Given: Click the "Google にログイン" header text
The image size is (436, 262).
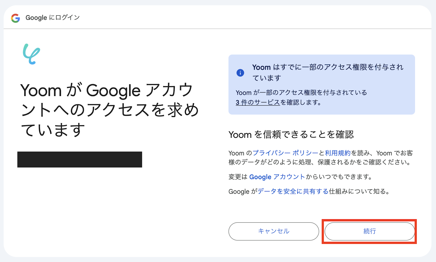Looking at the screenshot, I should 52,18.
